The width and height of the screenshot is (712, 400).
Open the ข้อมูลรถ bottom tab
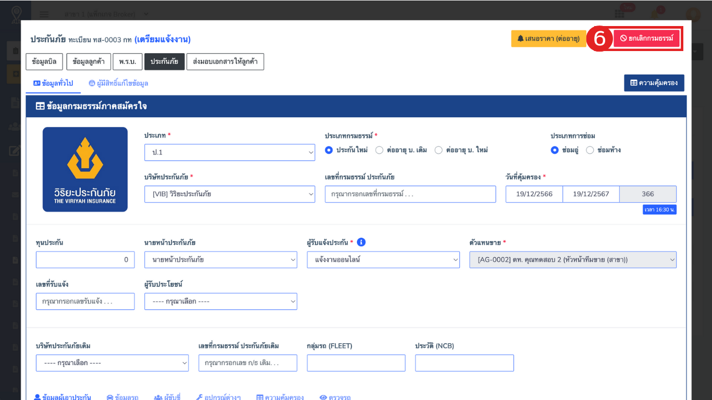122,397
